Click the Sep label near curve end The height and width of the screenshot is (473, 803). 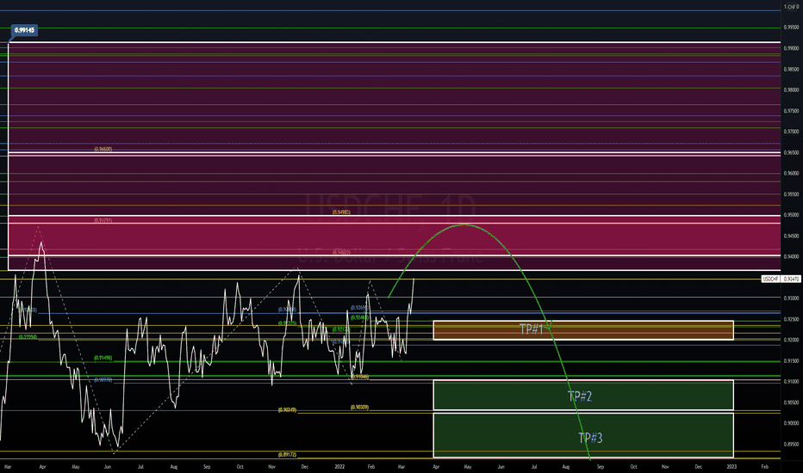(601, 467)
